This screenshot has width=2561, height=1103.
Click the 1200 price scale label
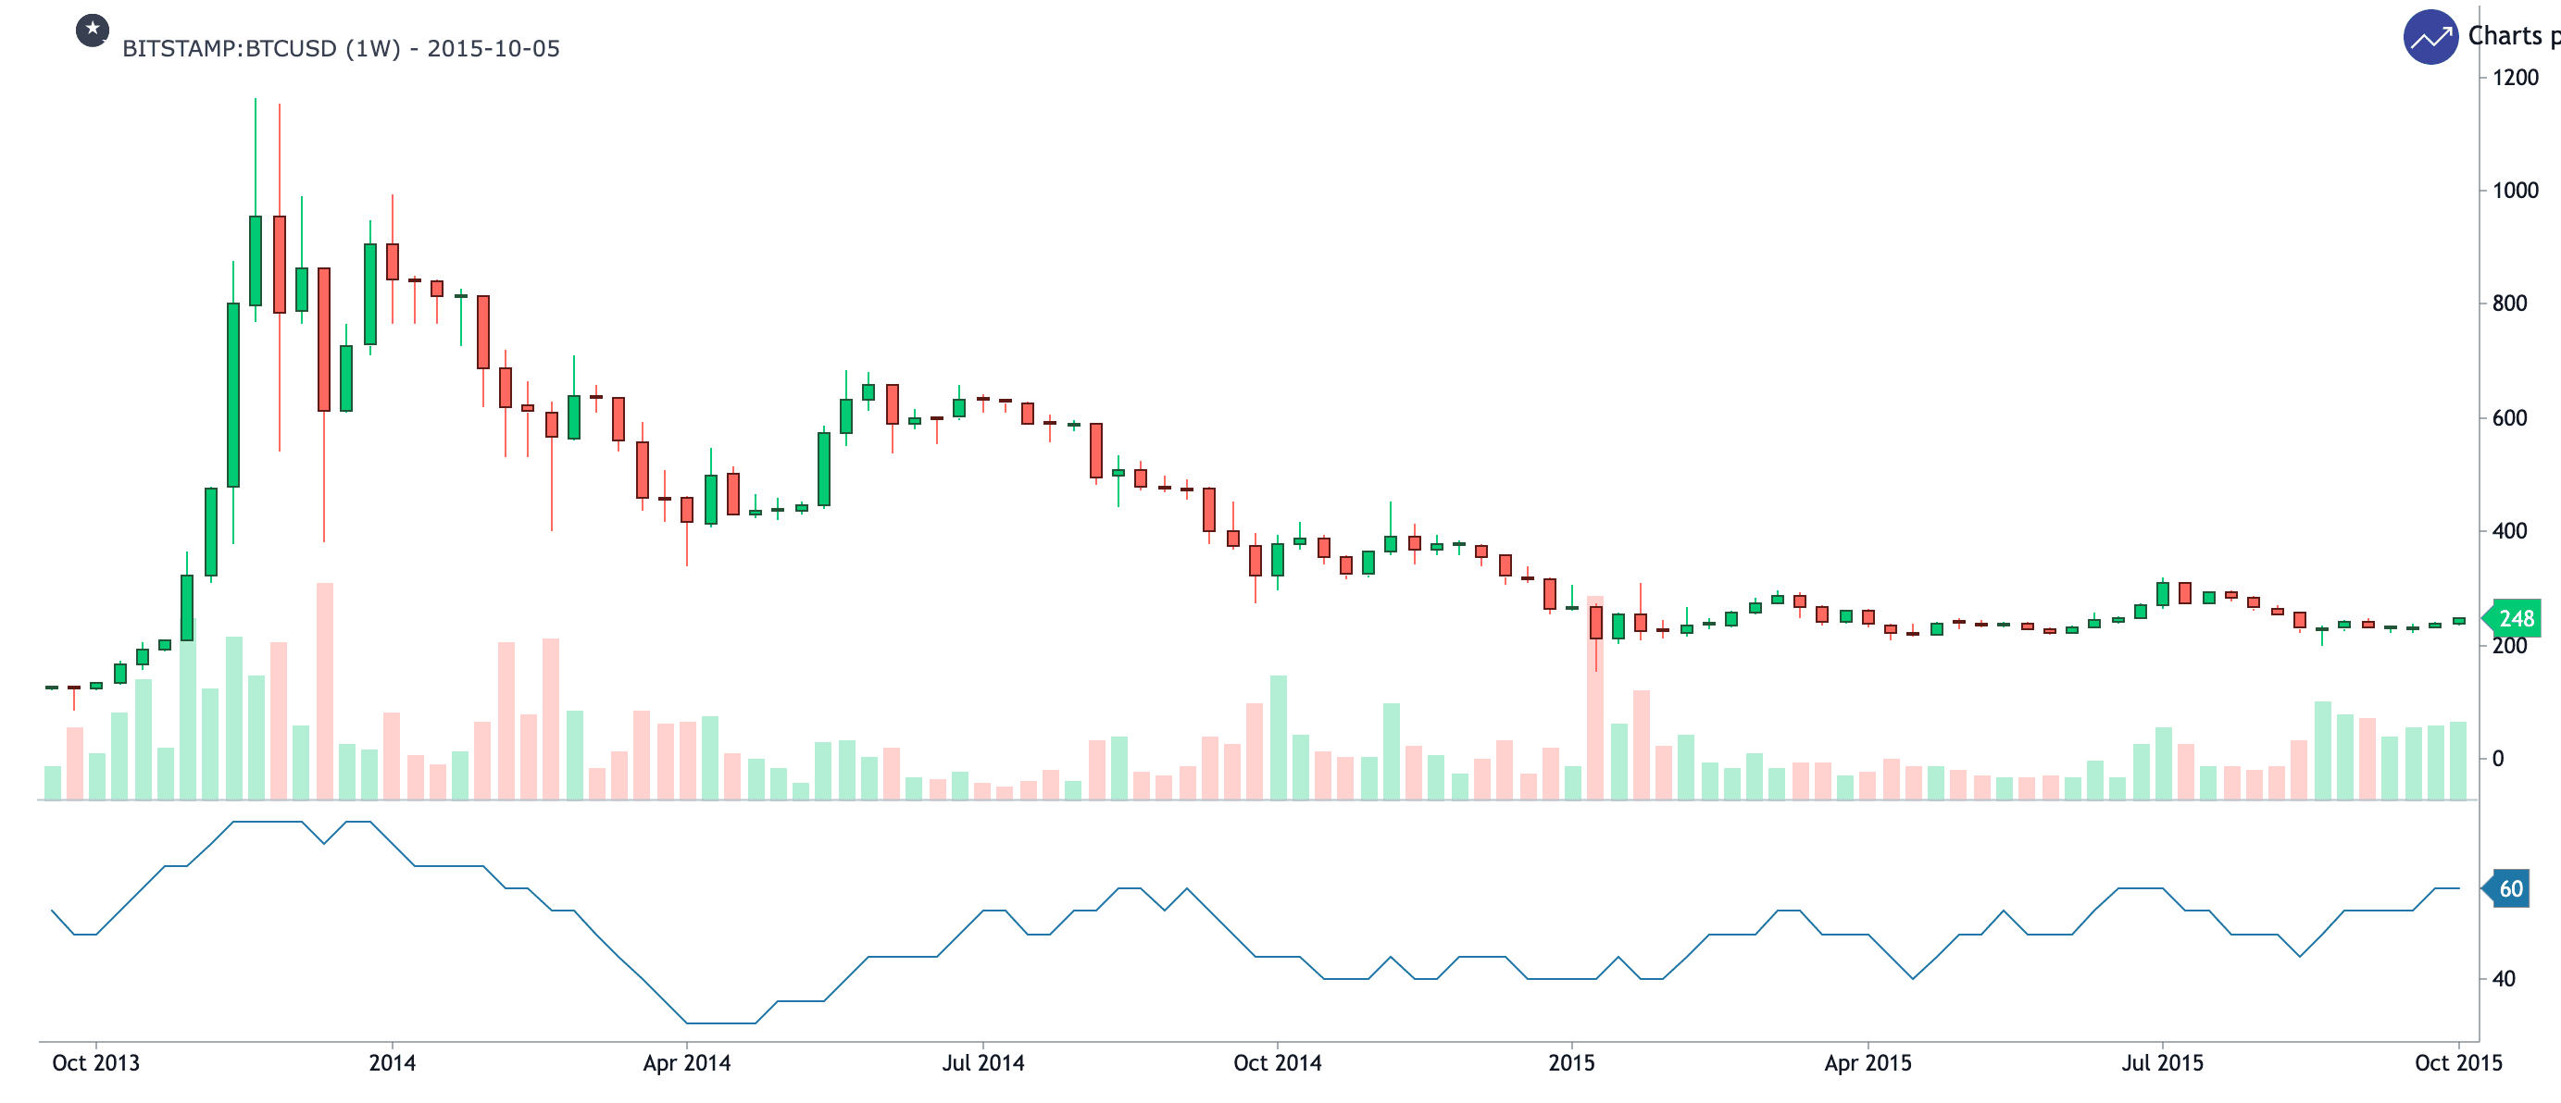(x=2516, y=78)
